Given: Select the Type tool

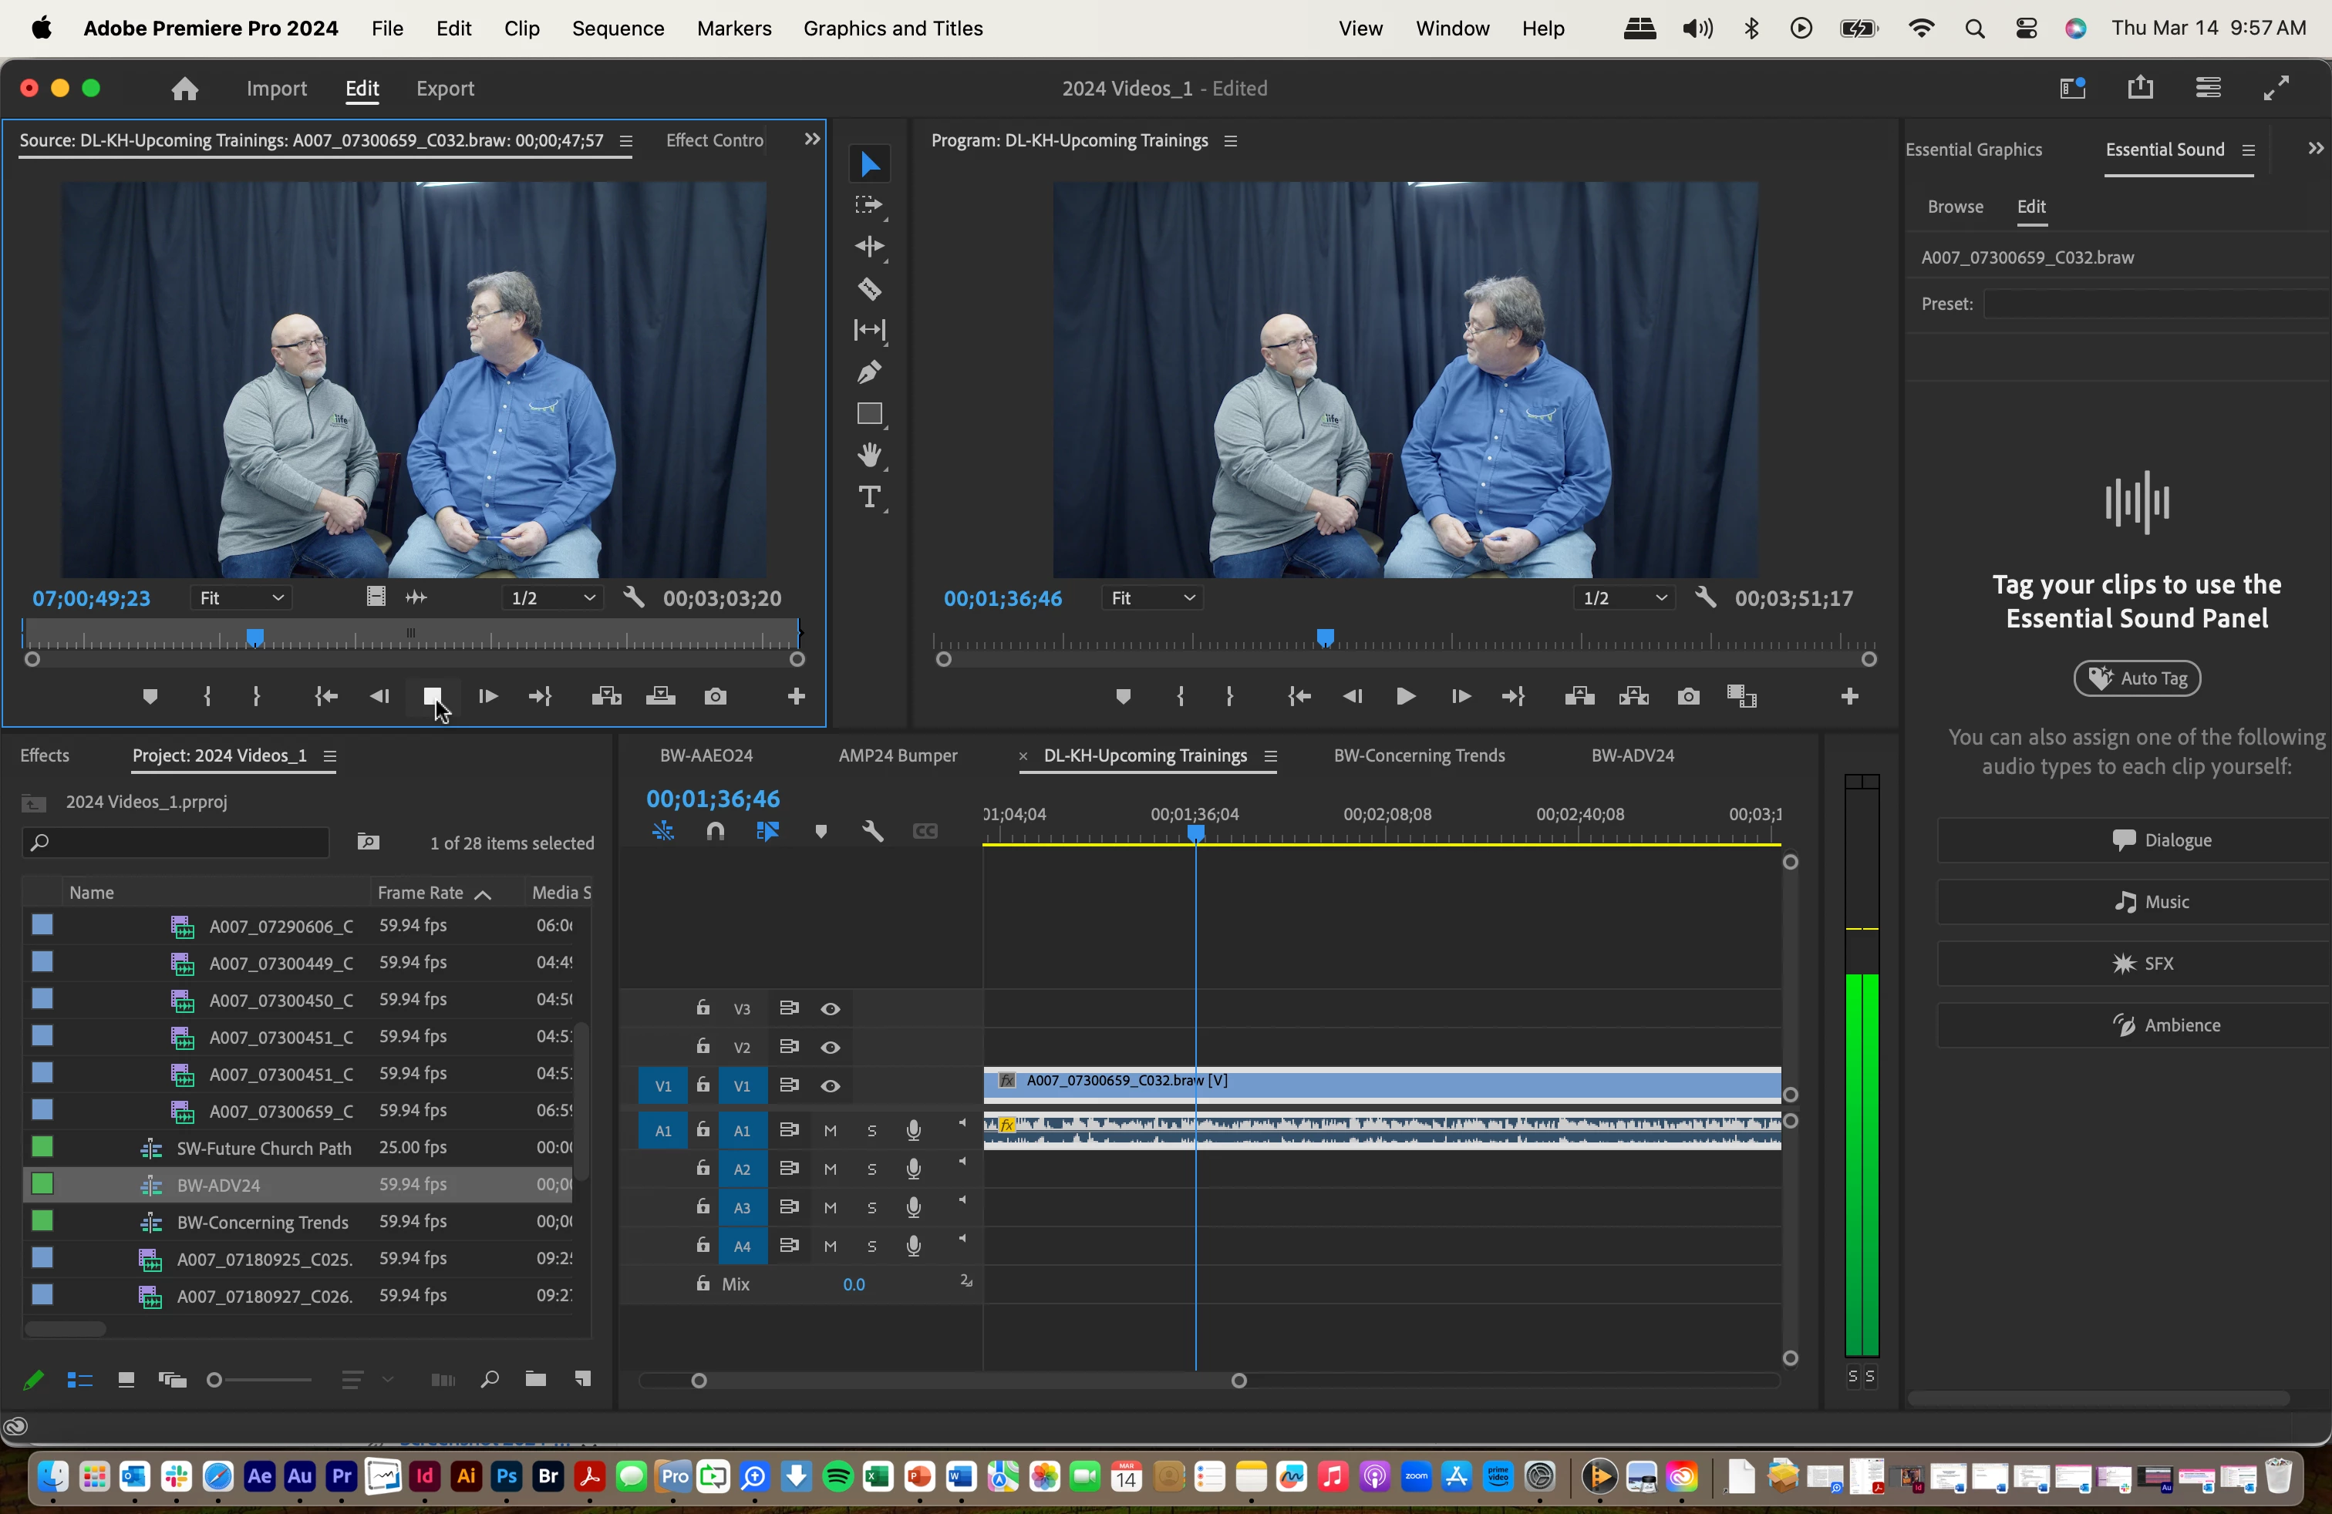Looking at the screenshot, I should click(x=869, y=497).
